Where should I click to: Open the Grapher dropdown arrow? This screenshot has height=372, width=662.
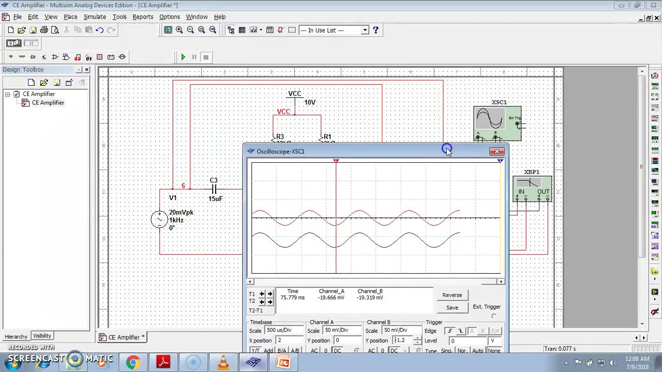tap(261, 30)
